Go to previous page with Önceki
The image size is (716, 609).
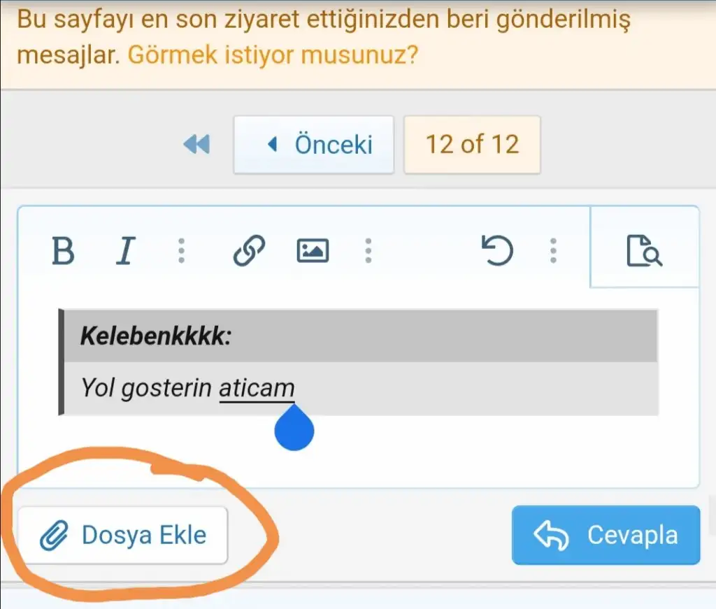[313, 145]
